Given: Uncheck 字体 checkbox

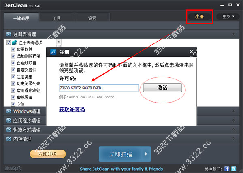Looking at the screenshot, I should pos(13,104).
